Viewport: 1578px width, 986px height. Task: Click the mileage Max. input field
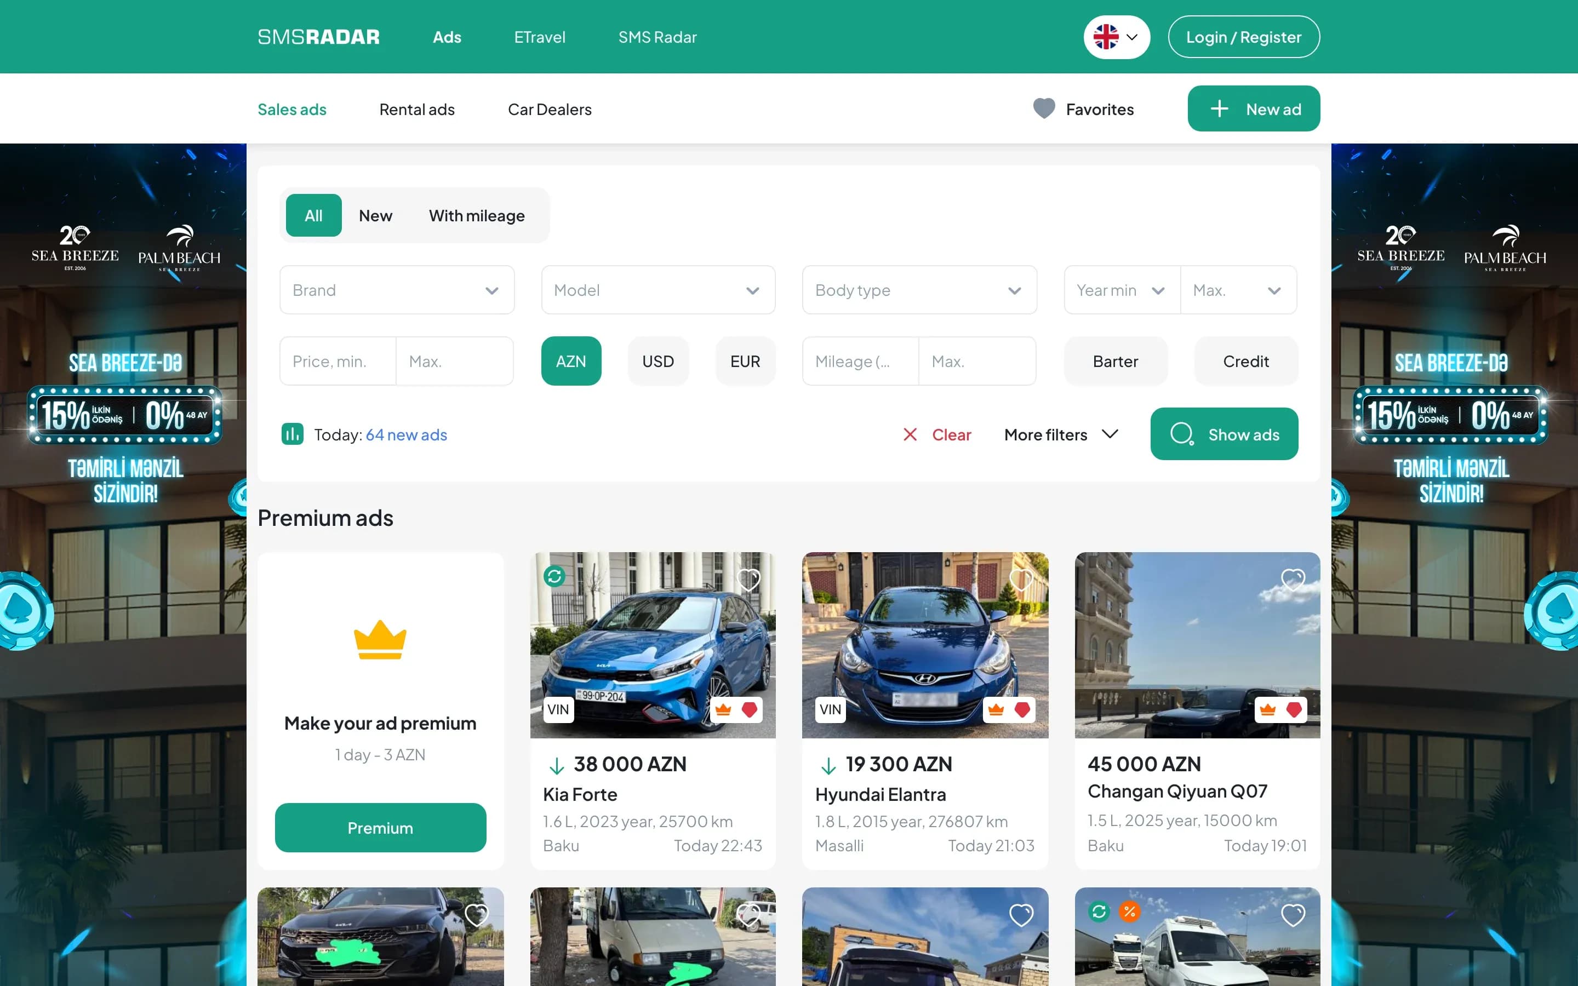click(x=977, y=362)
